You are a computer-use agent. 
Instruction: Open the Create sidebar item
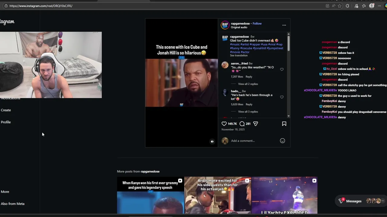coord(6,110)
